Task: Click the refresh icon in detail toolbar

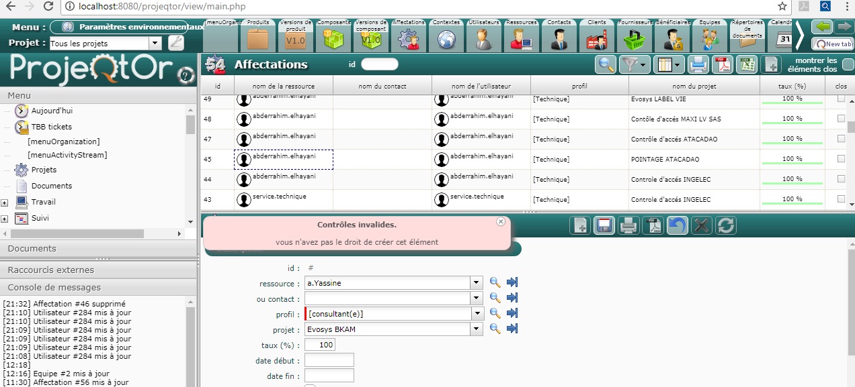Action: [x=725, y=225]
